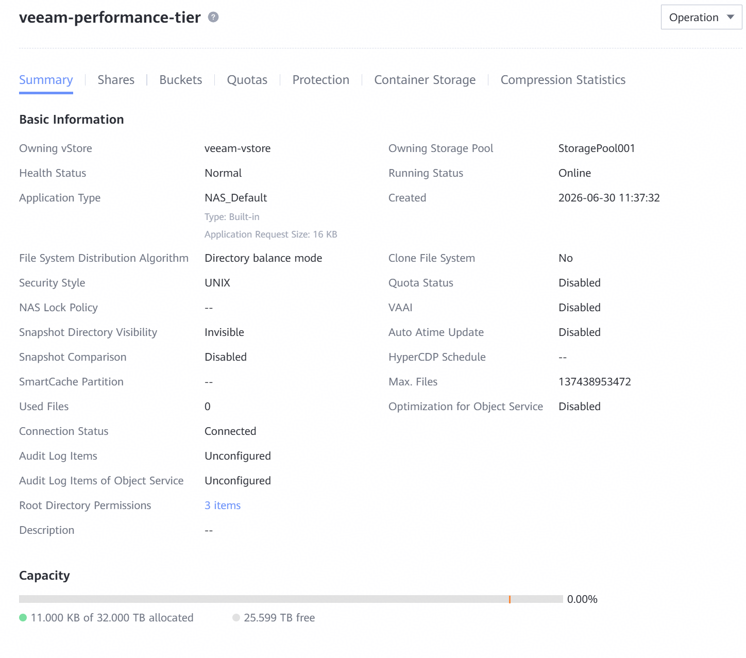Click the '0.00%' capacity percentage
The image size is (746, 658).
(x=582, y=599)
